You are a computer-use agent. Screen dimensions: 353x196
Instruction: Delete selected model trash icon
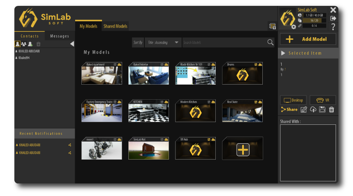pos(332,110)
